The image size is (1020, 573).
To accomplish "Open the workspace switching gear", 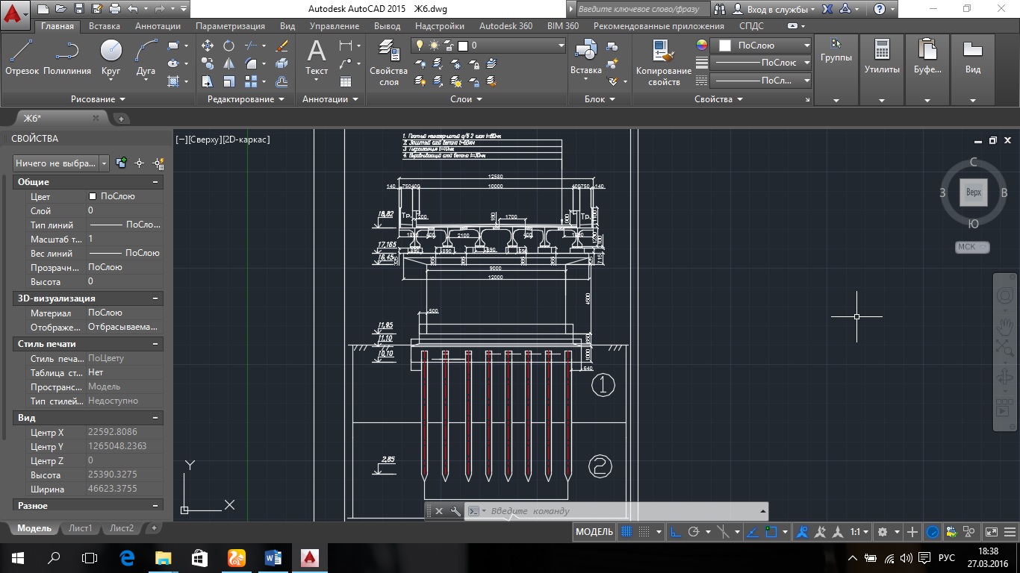I will [883, 532].
